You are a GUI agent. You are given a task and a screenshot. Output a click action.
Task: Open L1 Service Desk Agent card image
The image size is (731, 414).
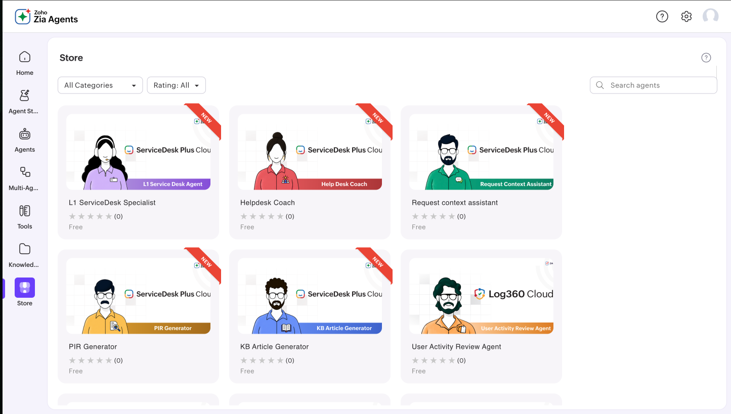pos(138,152)
